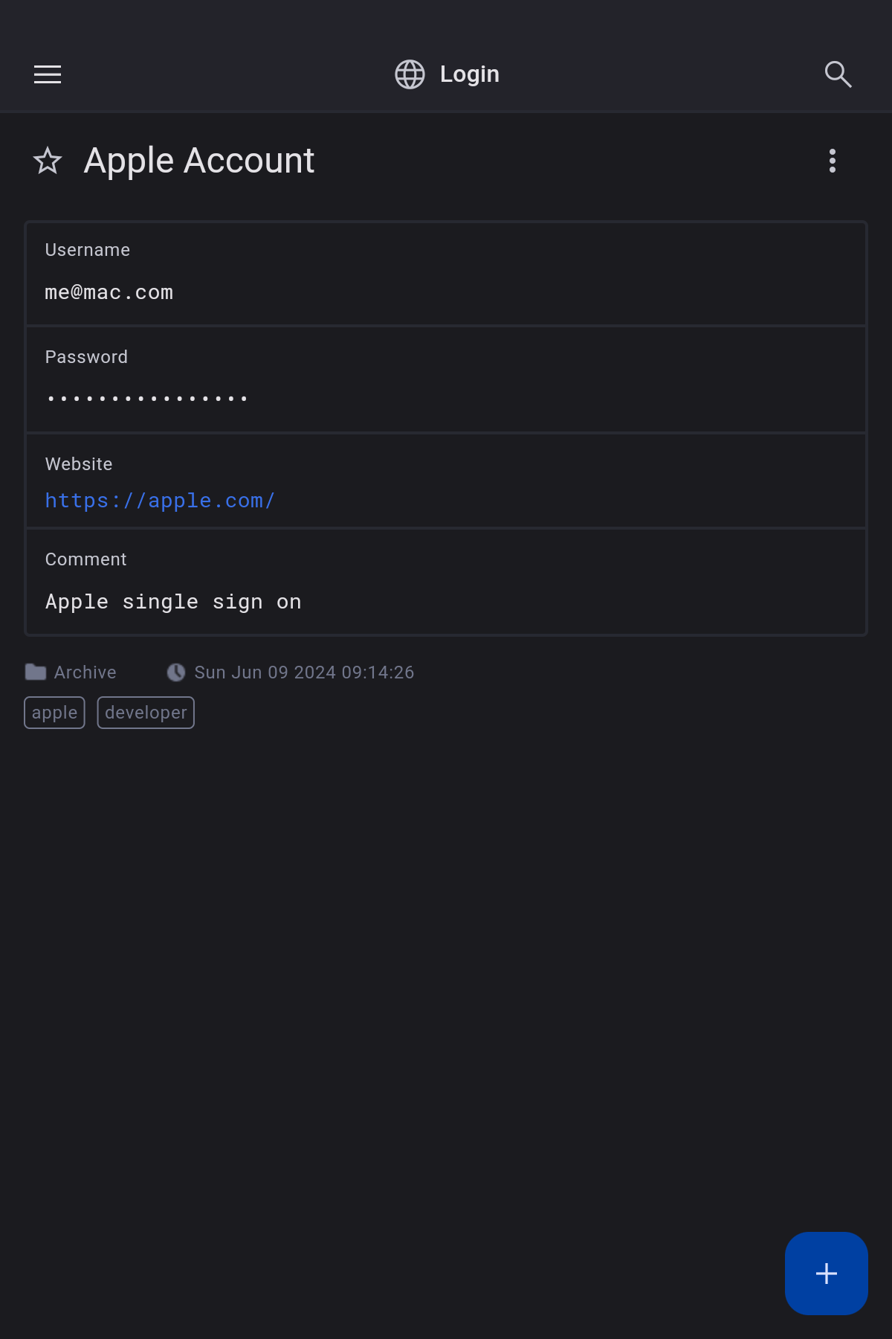The image size is (892, 1339).
Task: Click the Apple Account entry title
Action: (199, 161)
